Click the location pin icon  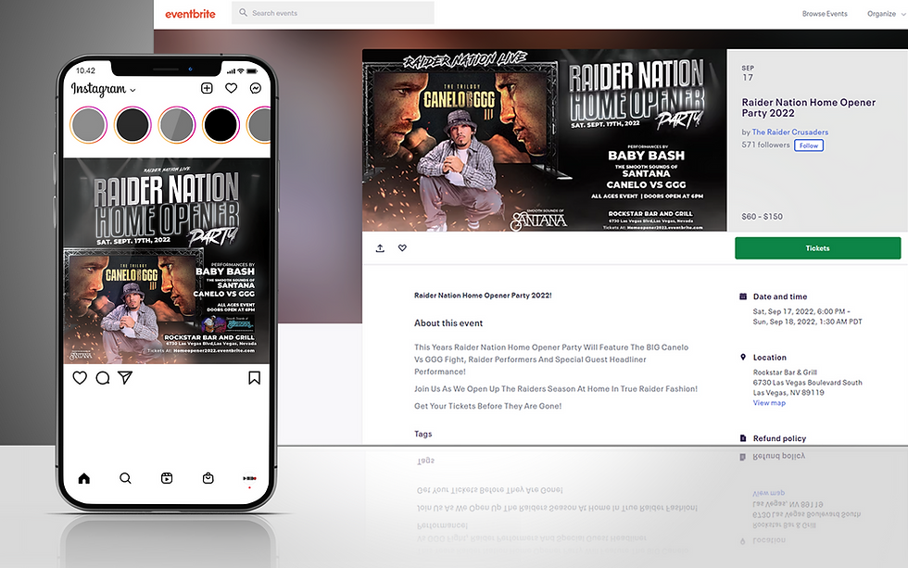(x=743, y=358)
